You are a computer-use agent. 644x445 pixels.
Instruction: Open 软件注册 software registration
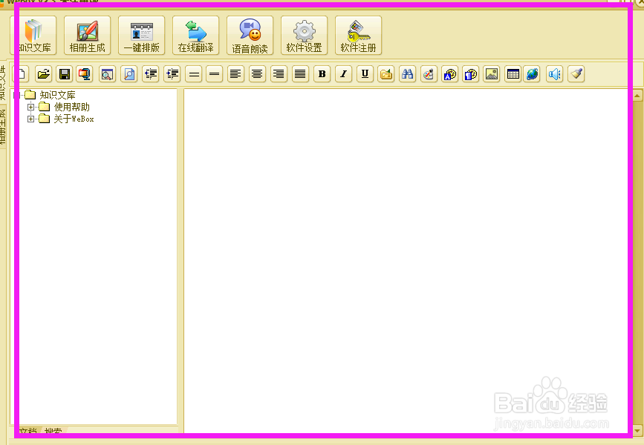tap(359, 36)
